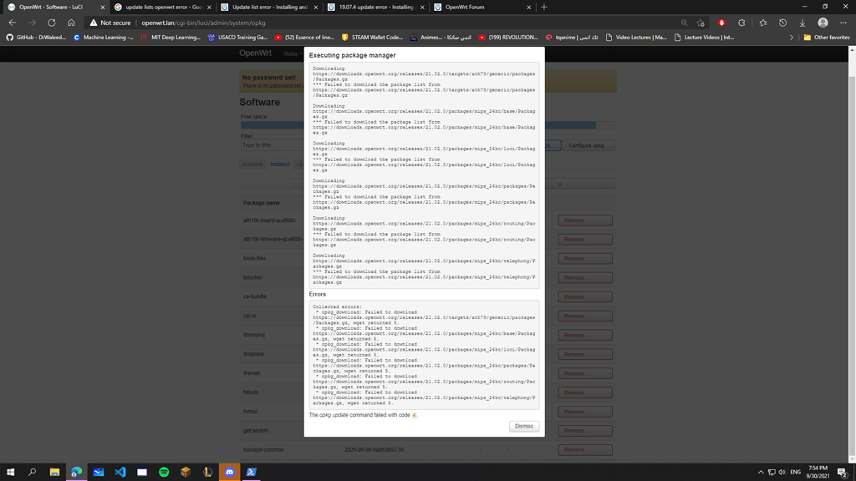Reload the OpenWrt page
The image size is (856, 481).
click(x=51, y=23)
